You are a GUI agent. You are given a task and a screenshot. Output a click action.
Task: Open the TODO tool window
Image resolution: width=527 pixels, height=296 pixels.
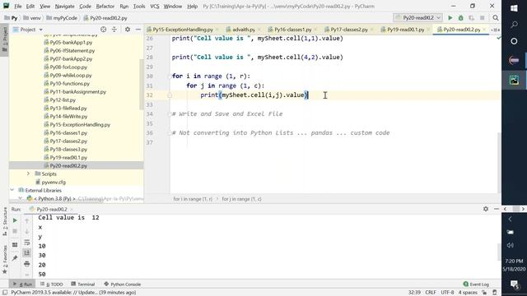tap(51, 284)
